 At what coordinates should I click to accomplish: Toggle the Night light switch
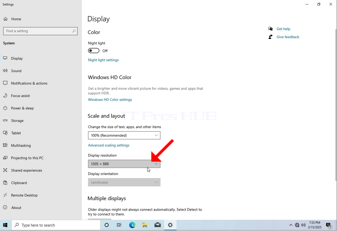point(94,51)
